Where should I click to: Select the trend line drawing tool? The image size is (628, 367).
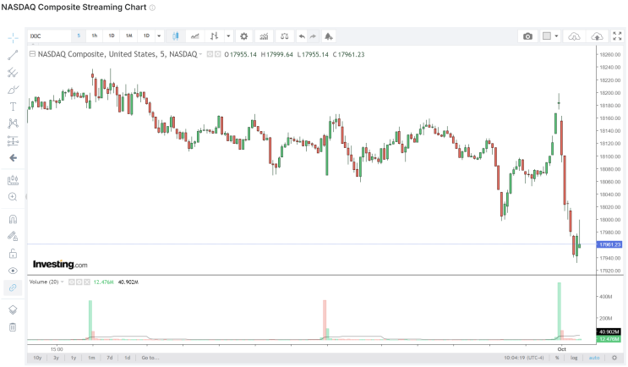(13, 55)
